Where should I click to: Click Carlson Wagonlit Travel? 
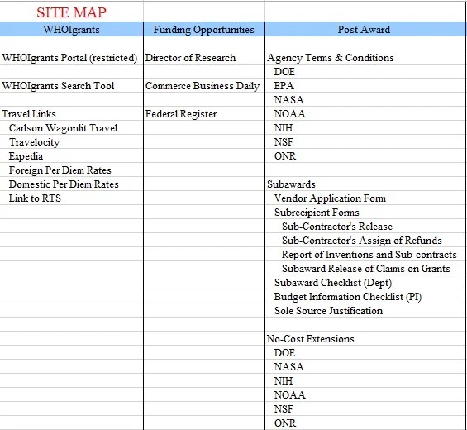[63, 128]
